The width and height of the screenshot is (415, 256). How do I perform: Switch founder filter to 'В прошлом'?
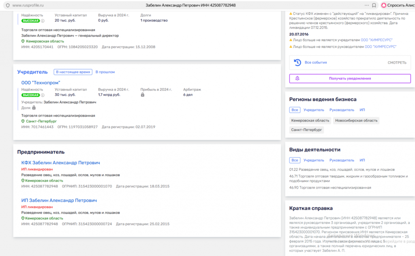(x=105, y=72)
